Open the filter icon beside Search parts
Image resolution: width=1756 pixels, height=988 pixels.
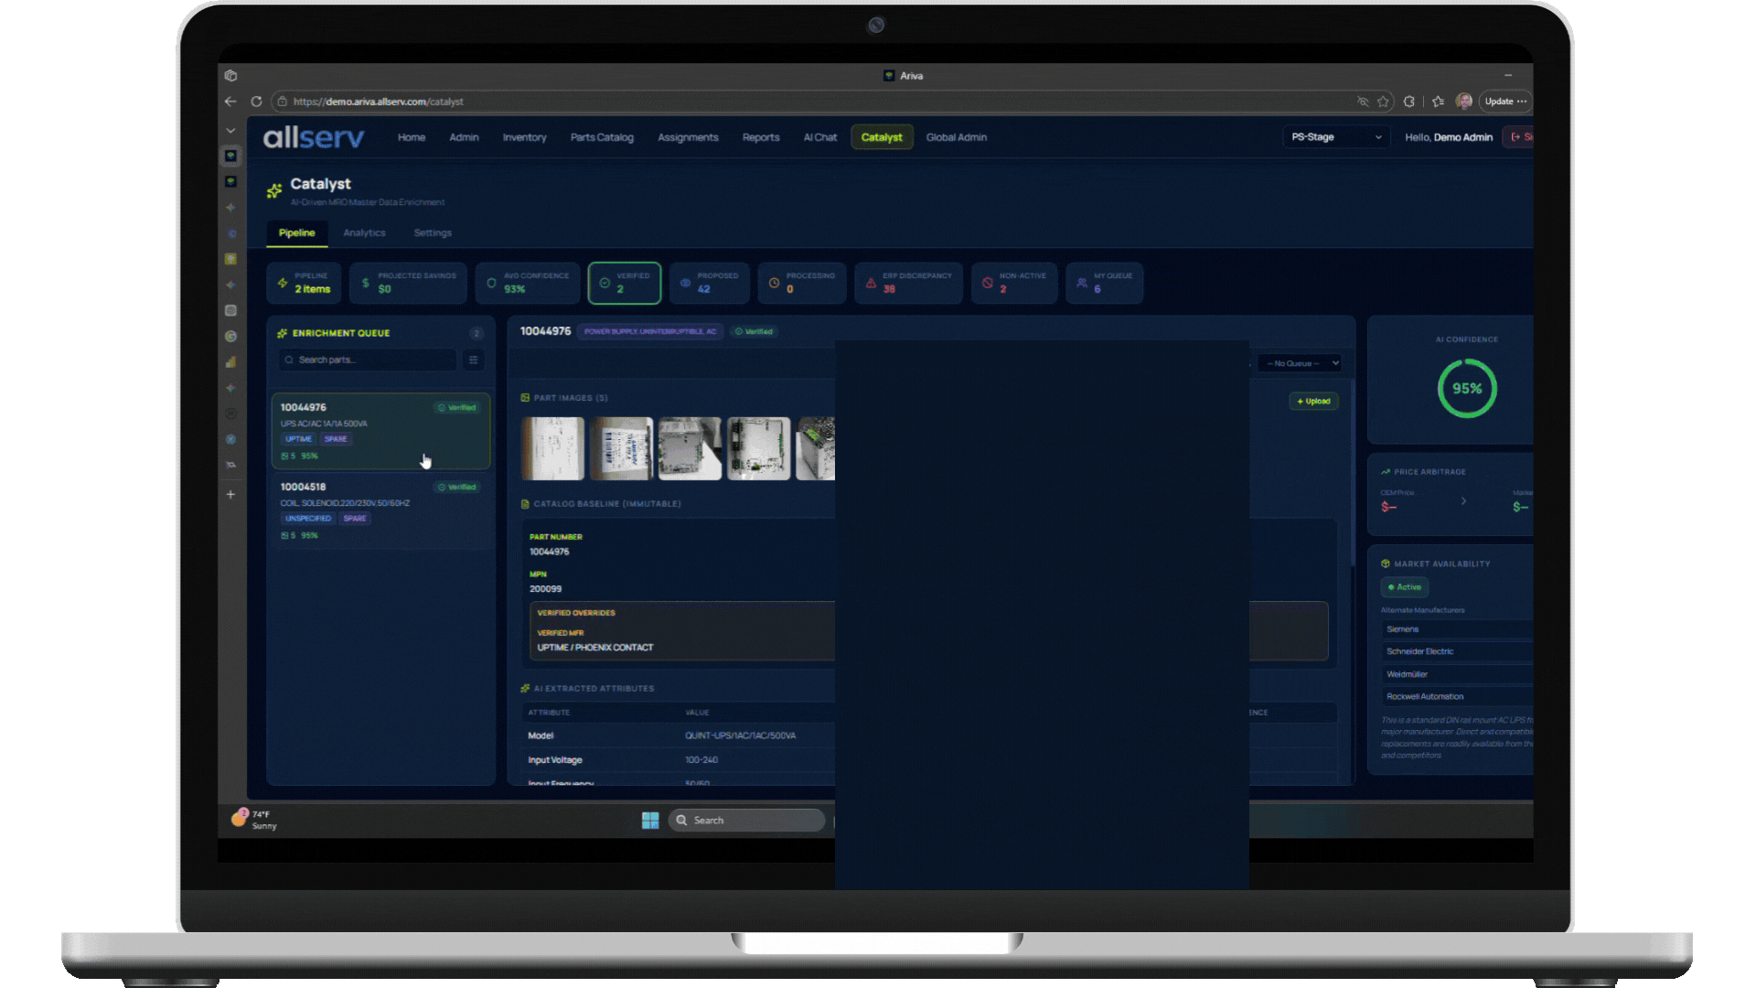click(x=474, y=360)
